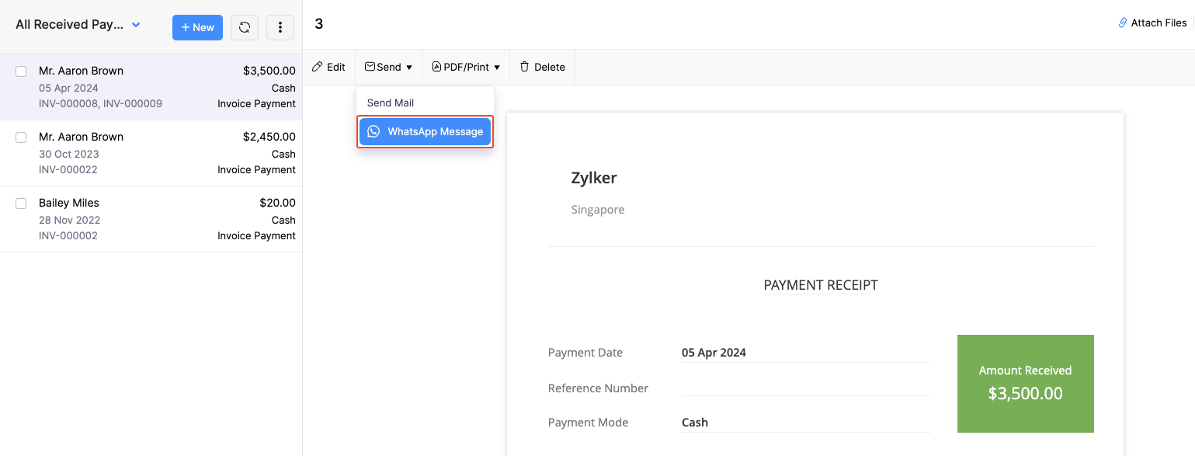Open the Attach Files option
1195x456 pixels.
[1152, 23]
